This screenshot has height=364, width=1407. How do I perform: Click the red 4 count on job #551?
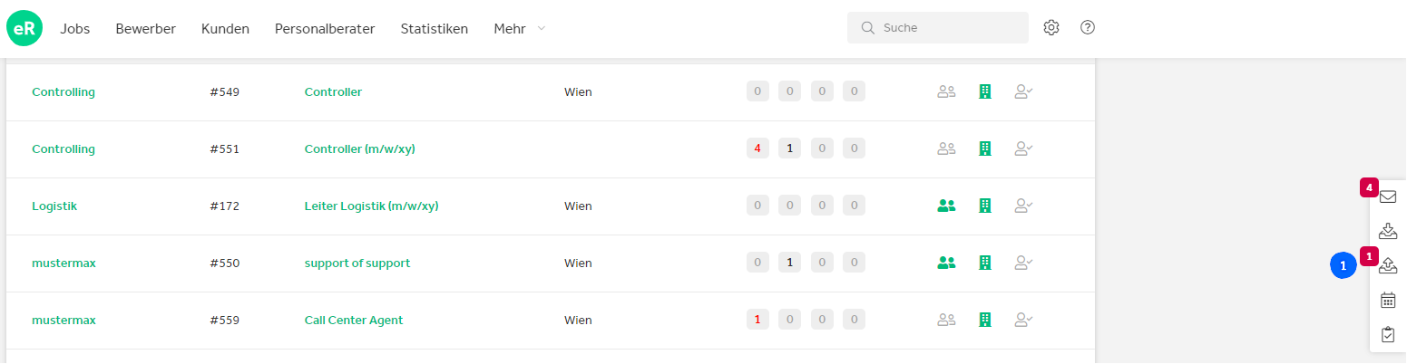coord(757,148)
